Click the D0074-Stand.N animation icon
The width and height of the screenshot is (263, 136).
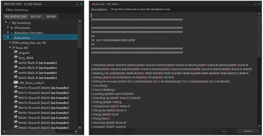pos(15,98)
